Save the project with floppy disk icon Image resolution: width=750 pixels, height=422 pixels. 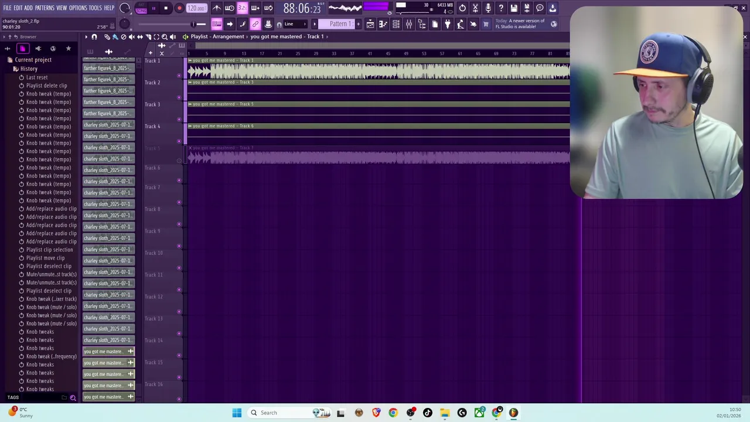(x=514, y=8)
